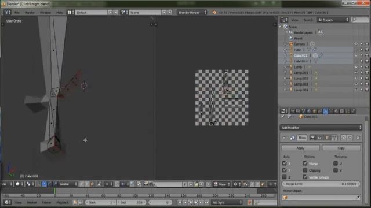
Task: Collapse the Scene tree in outliner
Action: (281, 27)
